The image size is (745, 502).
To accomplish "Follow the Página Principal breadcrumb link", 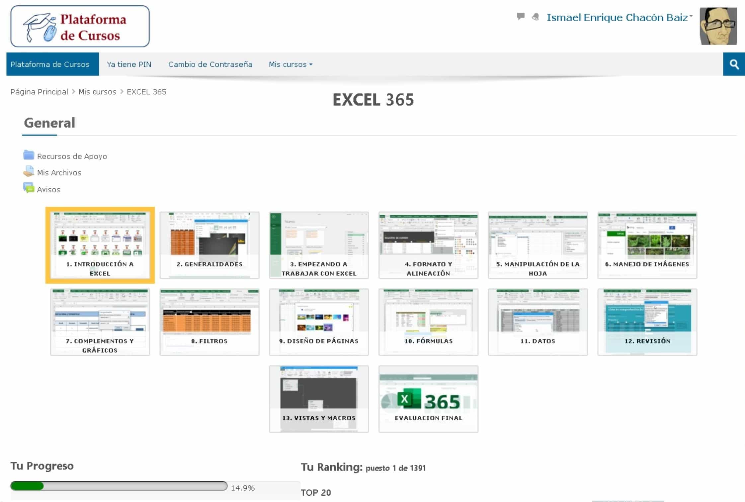I will pos(39,92).
